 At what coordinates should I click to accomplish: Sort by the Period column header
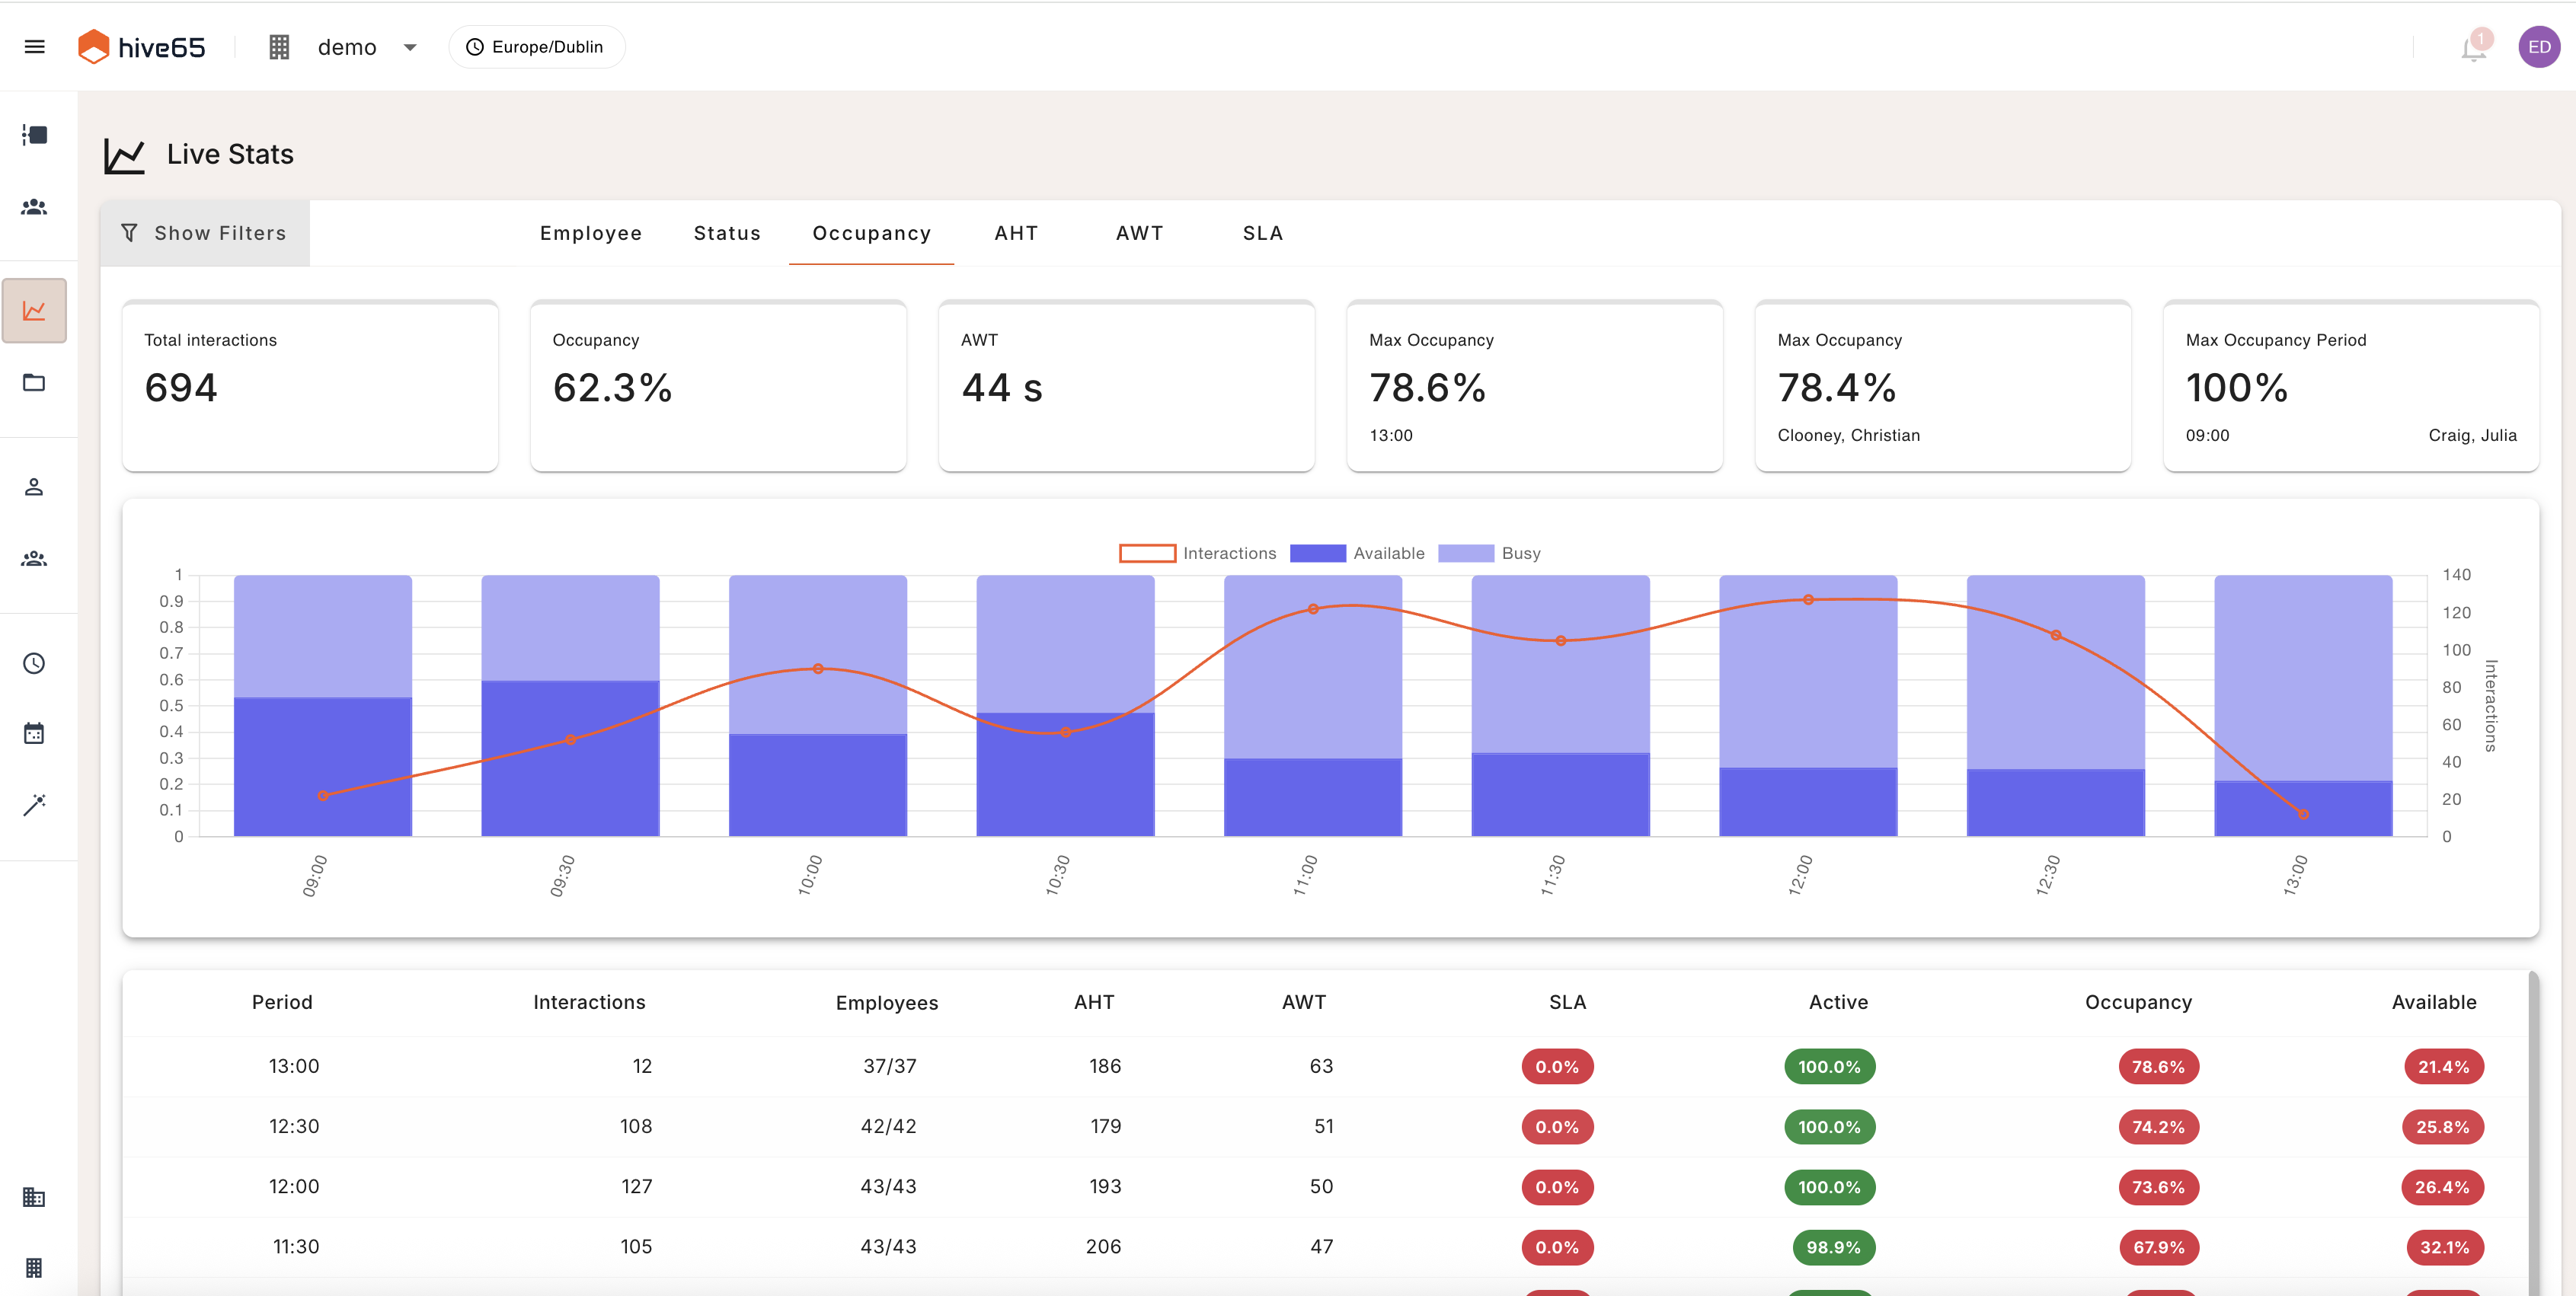pos(282,1002)
